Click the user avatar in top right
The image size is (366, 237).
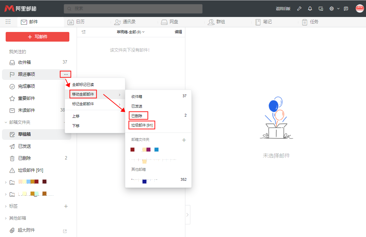click(x=360, y=9)
